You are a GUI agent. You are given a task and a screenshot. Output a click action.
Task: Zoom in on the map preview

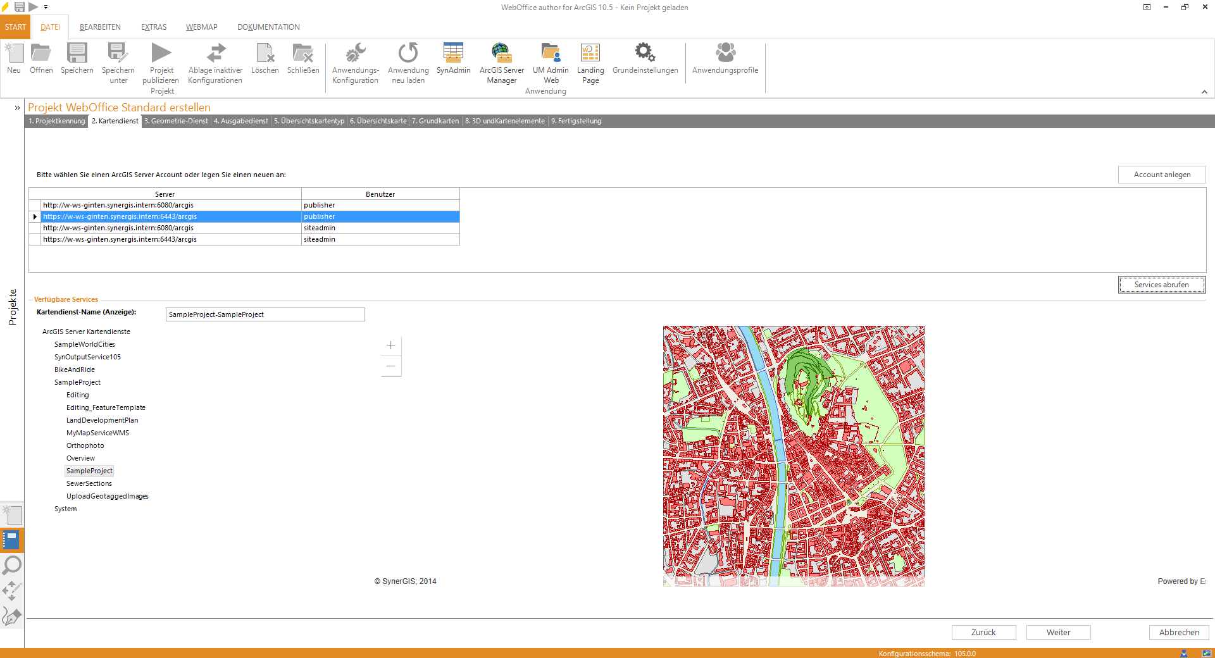[390, 345]
